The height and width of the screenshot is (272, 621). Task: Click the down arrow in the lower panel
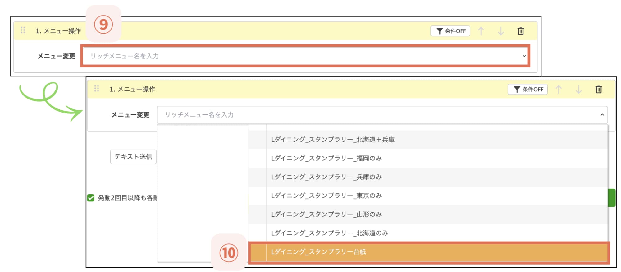point(578,90)
